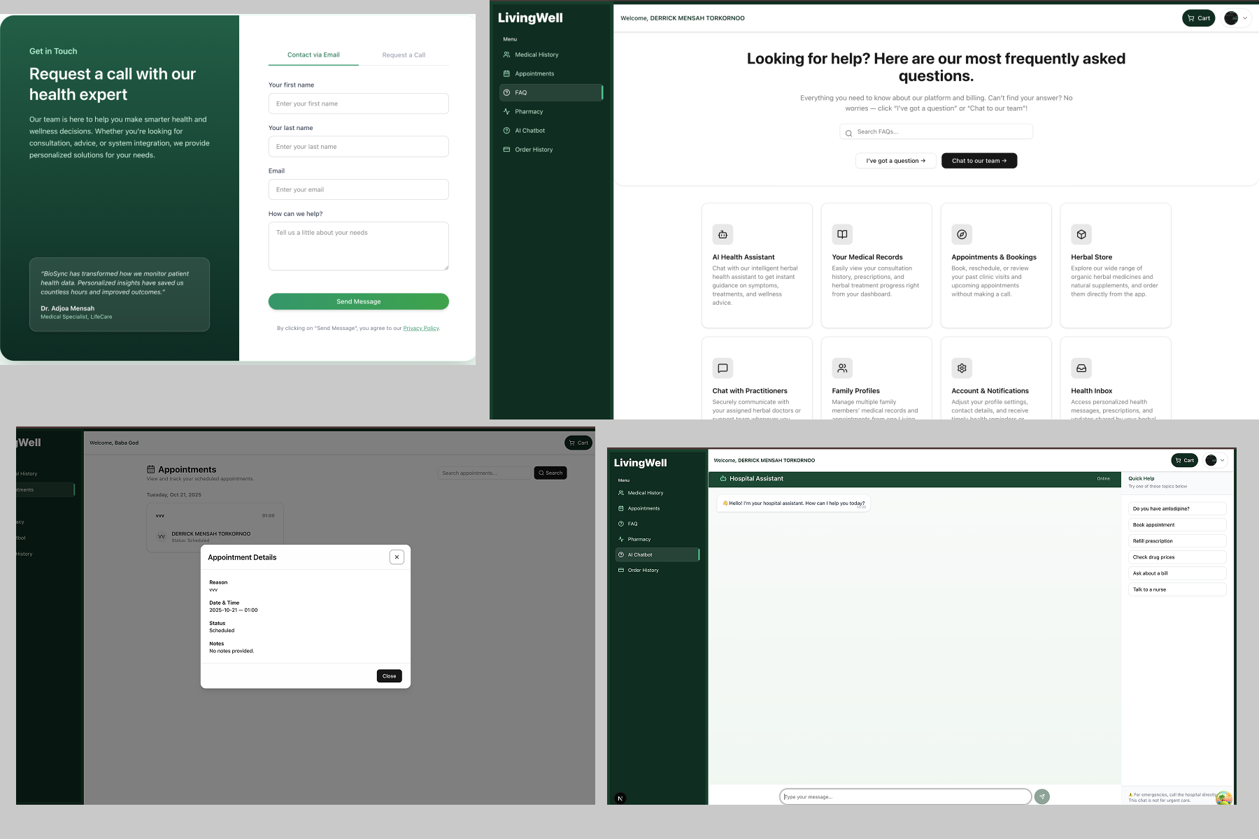Switch to the Request a Call tab
Screen dimensions: 1259x839
point(404,55)
